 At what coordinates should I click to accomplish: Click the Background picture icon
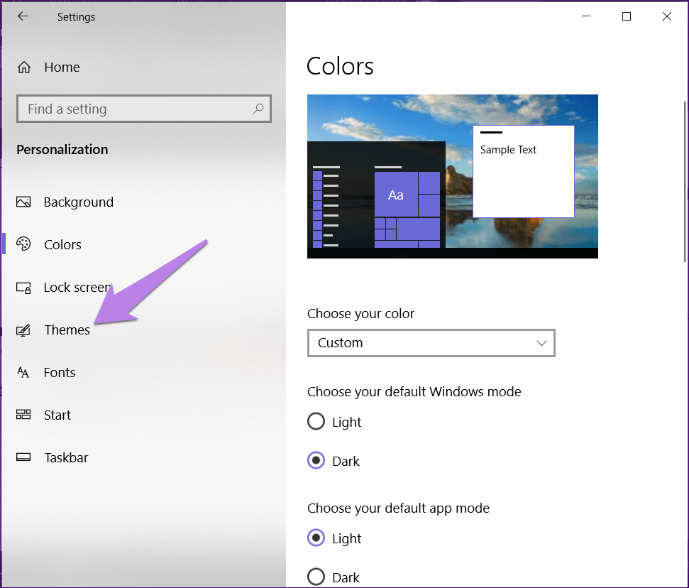coord(23,202)
